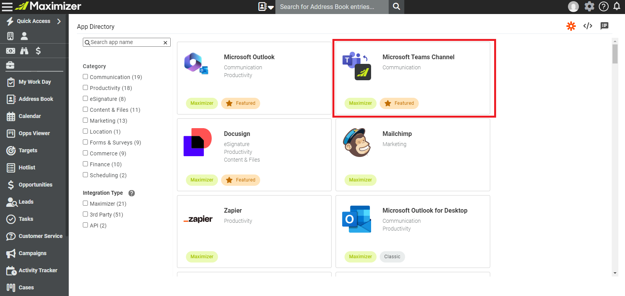Open the code embed icon

(x=588, y=26)
